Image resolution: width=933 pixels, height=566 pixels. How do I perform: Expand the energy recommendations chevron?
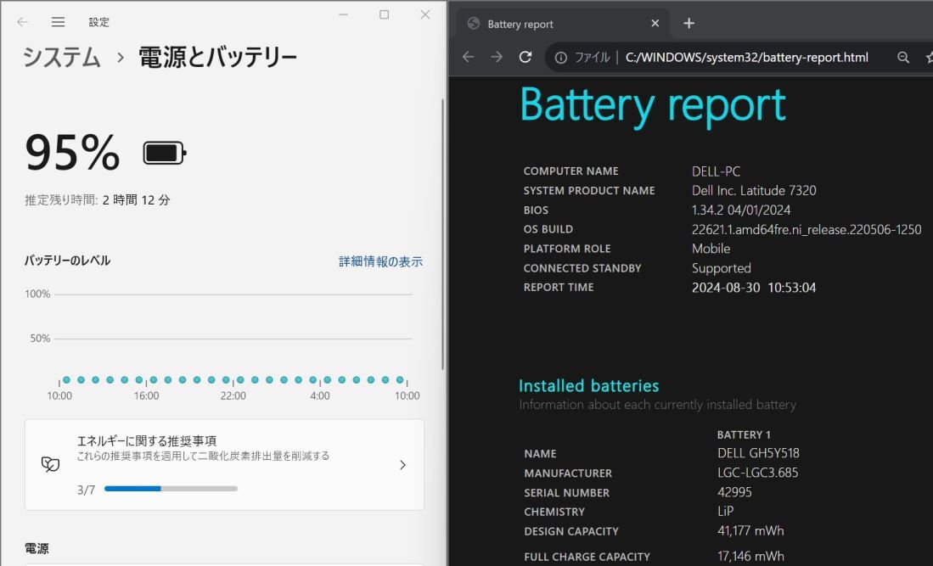[x=402, y=465]
